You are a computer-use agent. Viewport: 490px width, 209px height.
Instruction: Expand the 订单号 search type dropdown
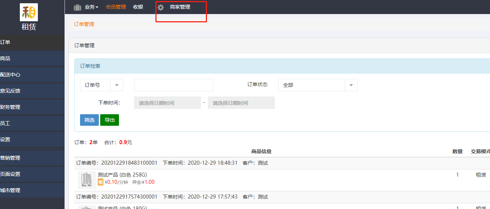pyautogui.click(x=102, y=85)
